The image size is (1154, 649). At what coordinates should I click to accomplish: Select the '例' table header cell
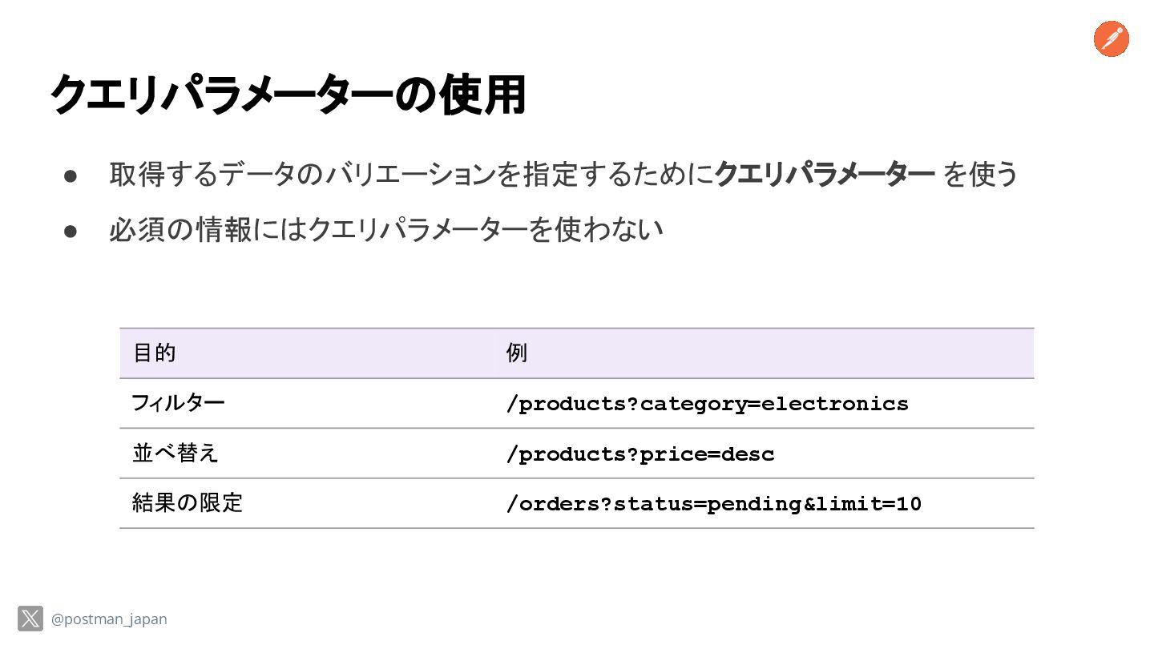(517, 353)
